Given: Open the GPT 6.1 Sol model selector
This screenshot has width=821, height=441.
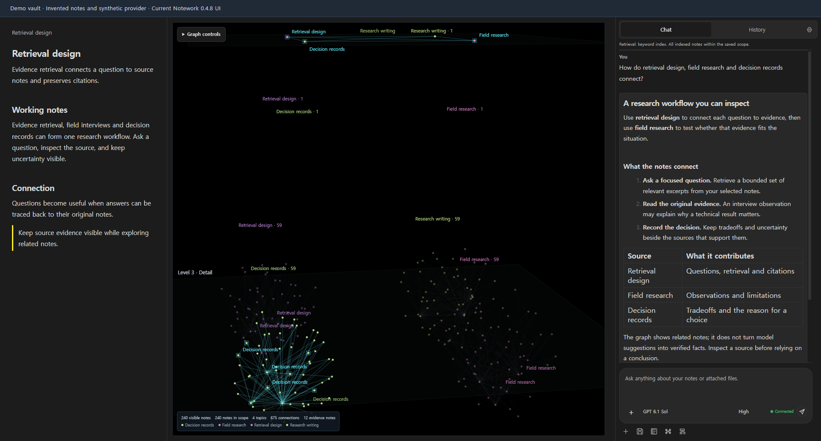Looking at the screenshot, I should tap(655, 412).
